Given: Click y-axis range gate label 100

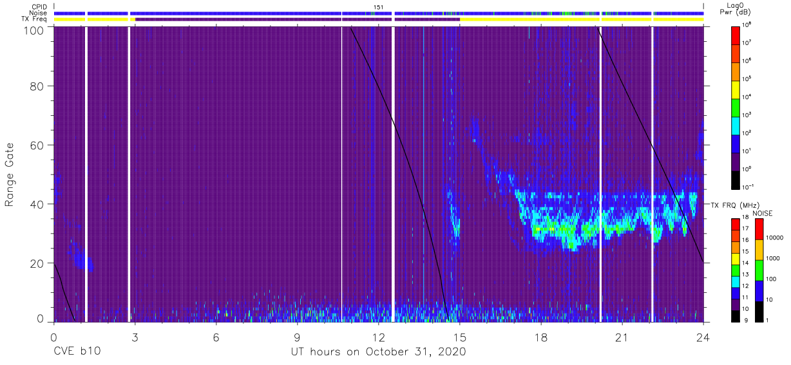Looking at the screenshot, I should [34, 30].
